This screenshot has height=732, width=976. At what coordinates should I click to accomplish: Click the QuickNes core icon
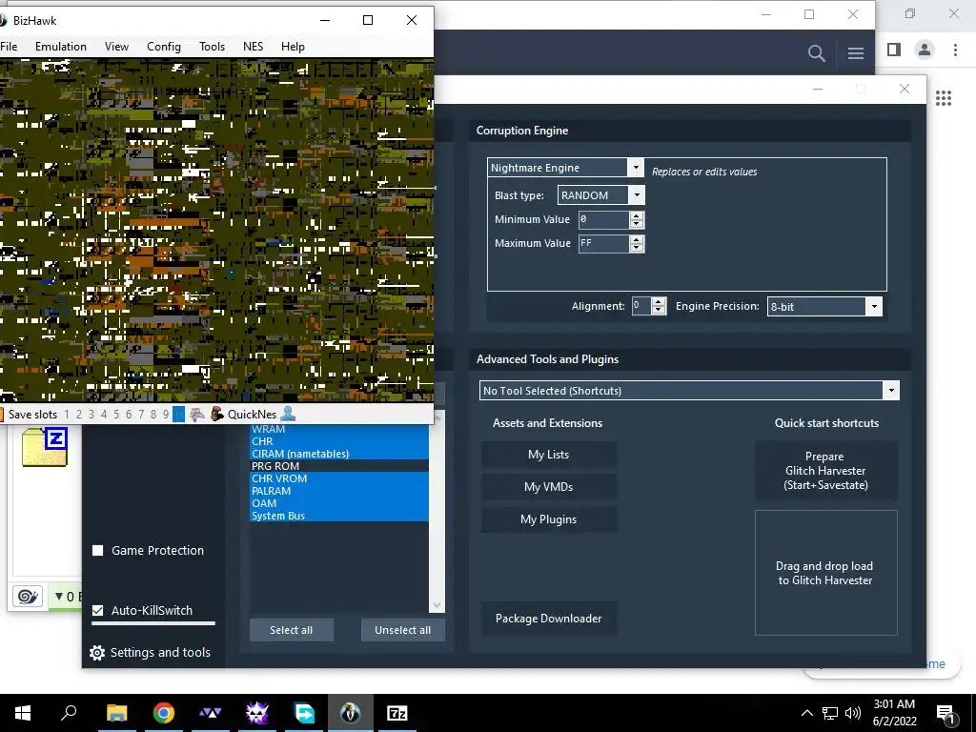pos(216,415)
